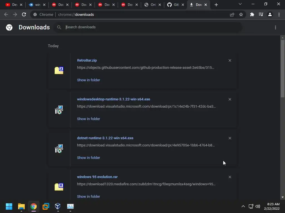Click the volume speaker tray icon
Screen dimensions: 285x213
[x=258, y=206]
